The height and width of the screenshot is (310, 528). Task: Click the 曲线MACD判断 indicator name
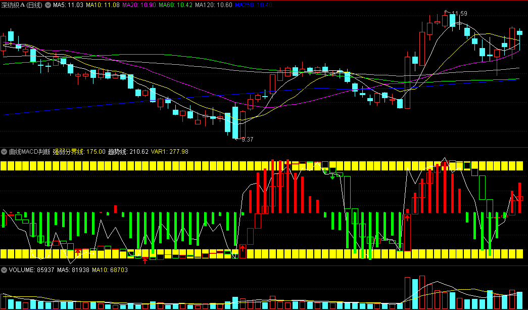30,152
